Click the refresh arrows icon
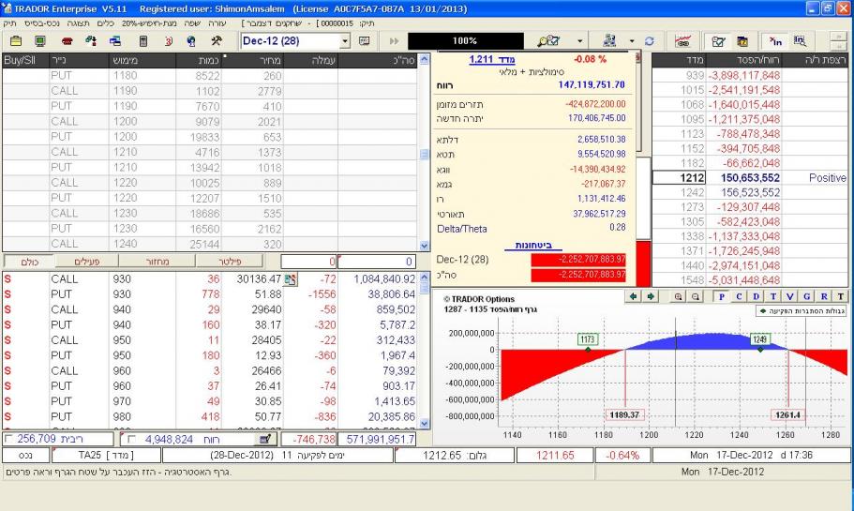The width and height of the screenshot is (854, 511). (648, 42)
